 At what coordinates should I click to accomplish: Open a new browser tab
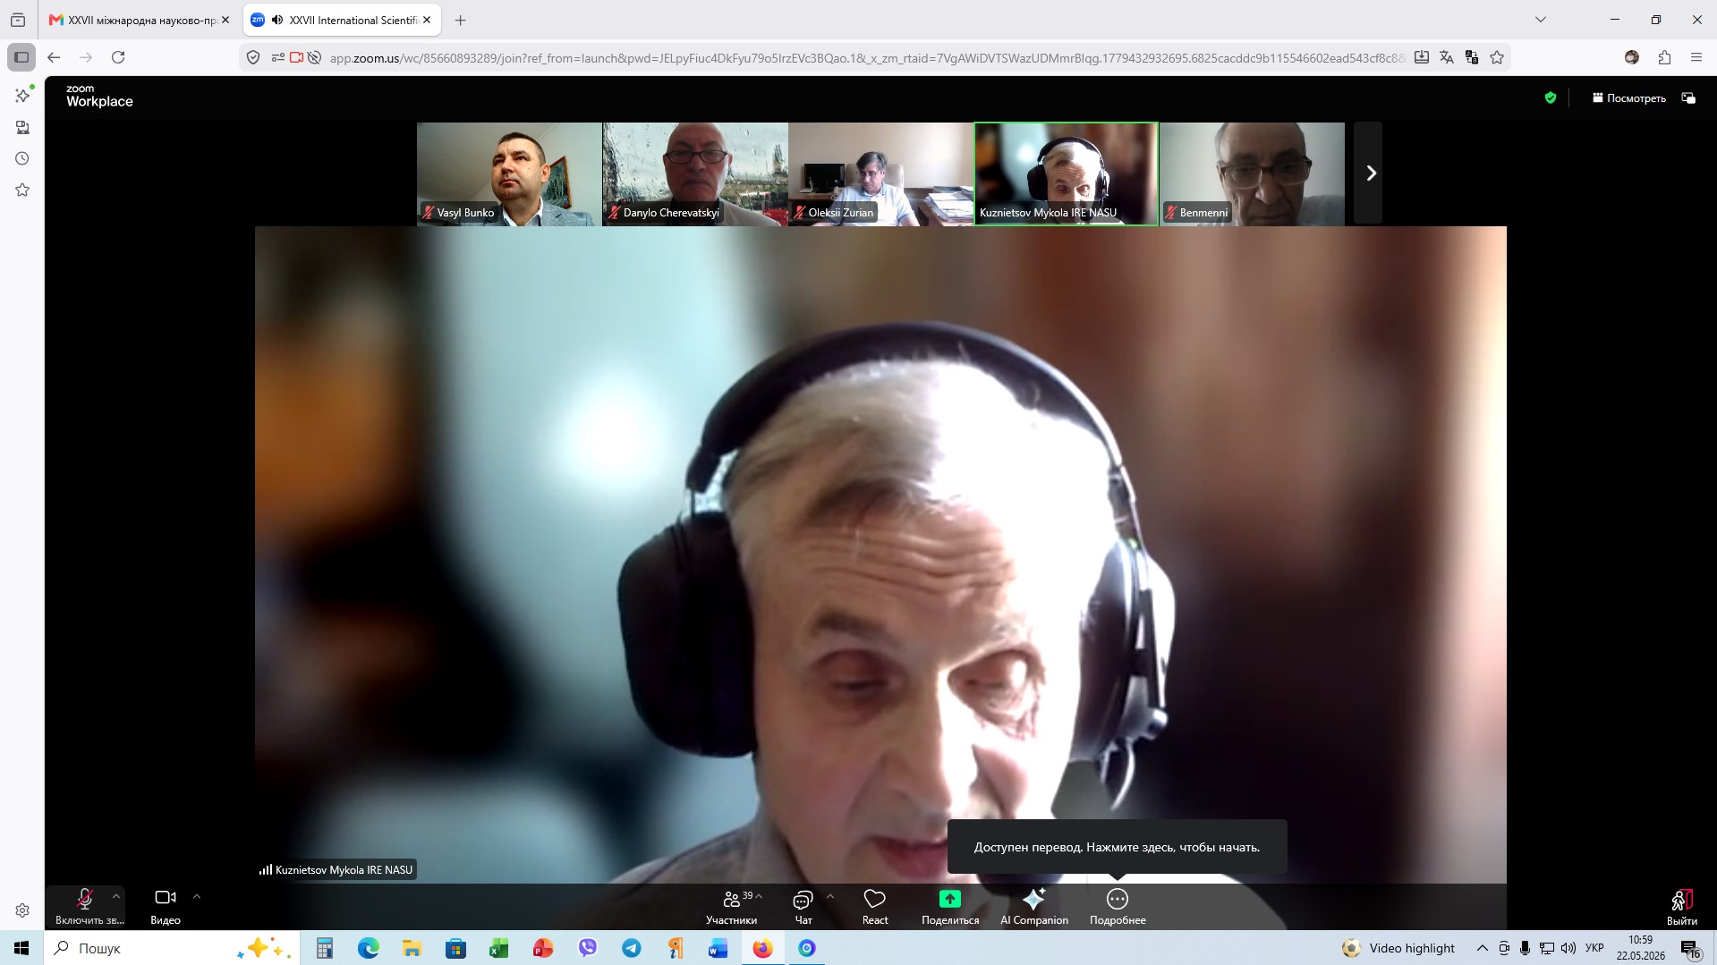(461, 20)
